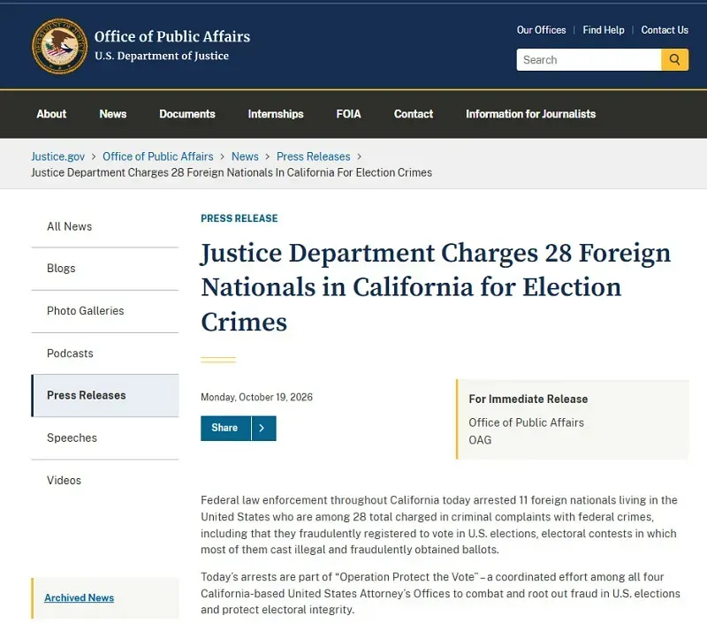Click the article headline about election crimes

[x=436, y=287]
